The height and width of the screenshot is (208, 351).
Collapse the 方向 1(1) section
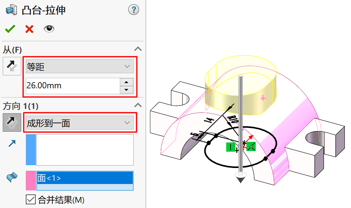coord(138,105)
